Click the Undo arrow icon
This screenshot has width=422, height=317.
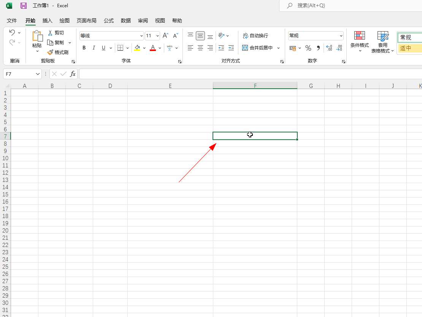(x=12, y=33)
